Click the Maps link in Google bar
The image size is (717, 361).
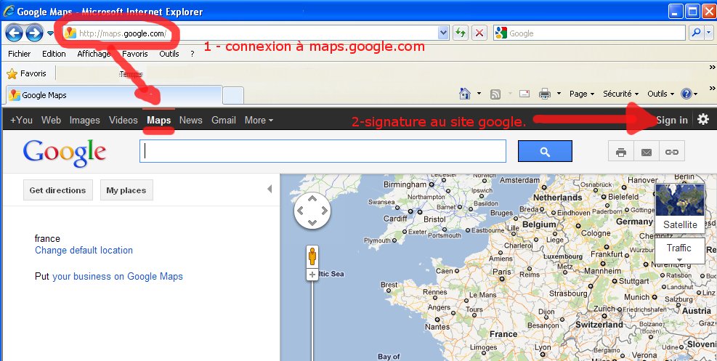click(158, 120)
